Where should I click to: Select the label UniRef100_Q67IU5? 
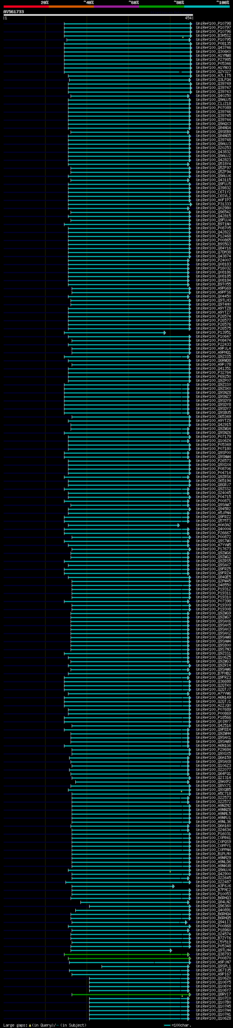(213, 970)
